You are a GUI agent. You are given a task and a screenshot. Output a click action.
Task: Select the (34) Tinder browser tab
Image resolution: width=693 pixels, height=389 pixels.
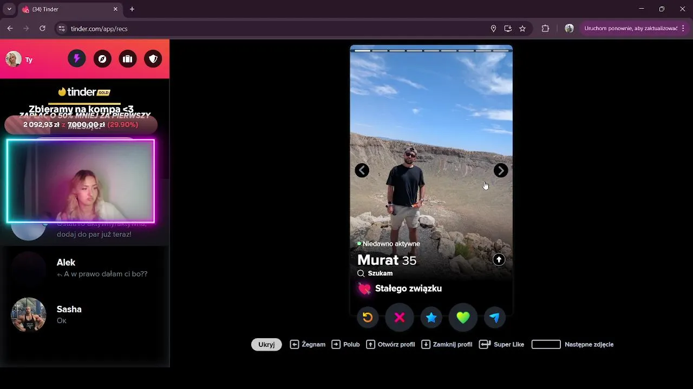coord(70,9)
